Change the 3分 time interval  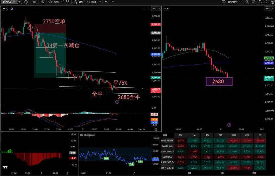coord(34,2)
